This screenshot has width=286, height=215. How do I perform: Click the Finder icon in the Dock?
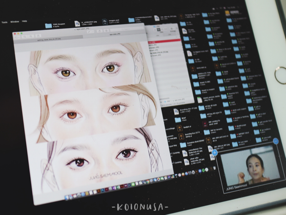pyautogui.click(x=67, y=197)
